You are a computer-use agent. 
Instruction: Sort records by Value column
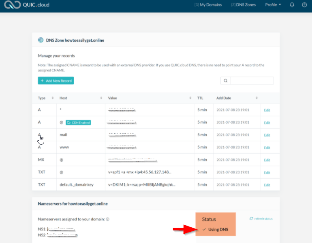coord(190,98)
